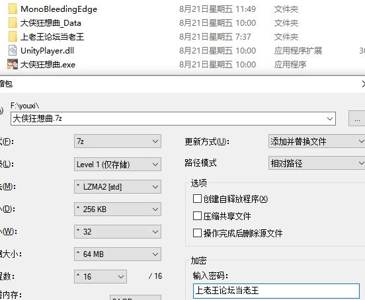Select the 大侠狂想曲.exe file name
365x300 pixels.
click(x=48, y=64)
